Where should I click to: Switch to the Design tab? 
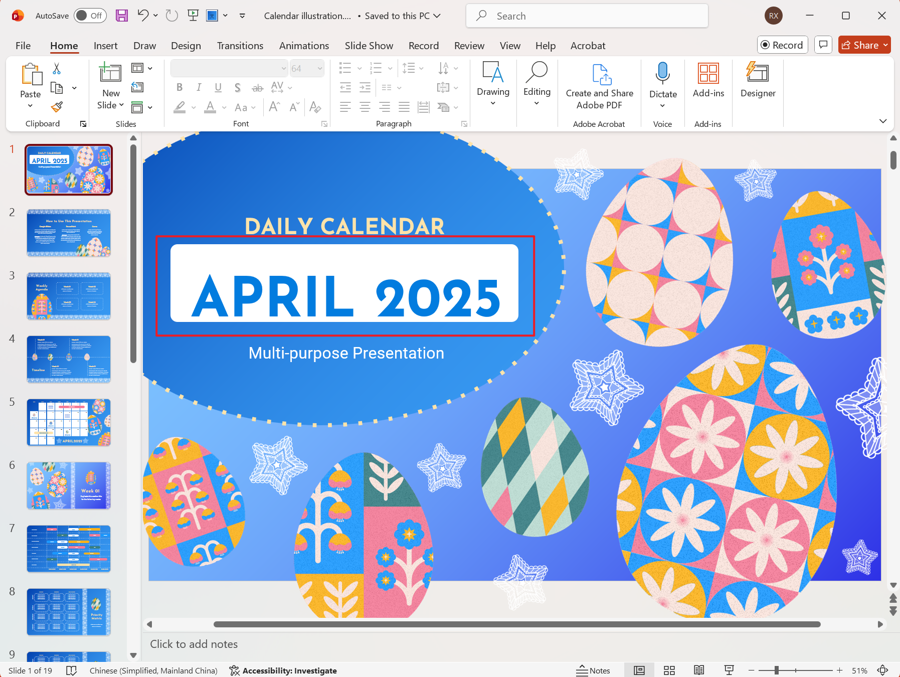(186, 46)
